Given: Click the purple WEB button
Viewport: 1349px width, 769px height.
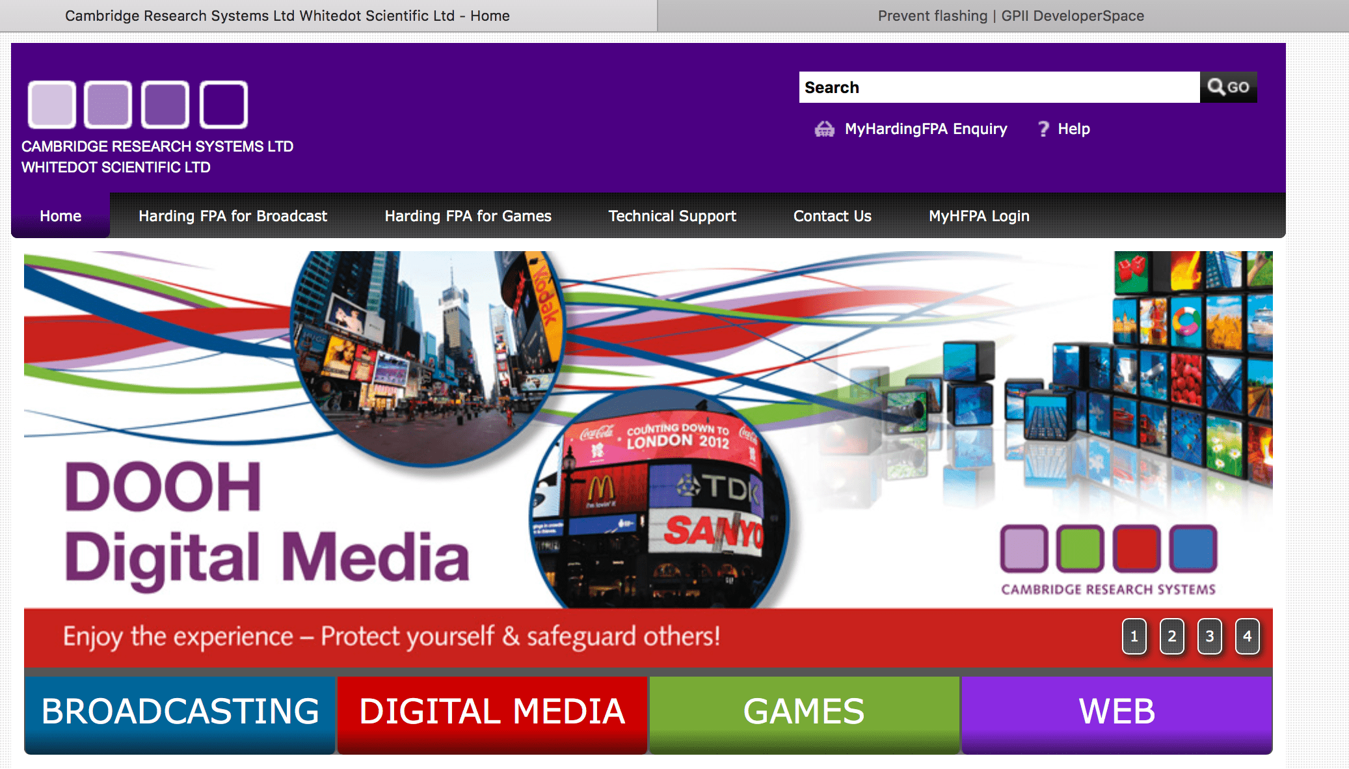Looking at the screenshot, I should (1117, 712).
